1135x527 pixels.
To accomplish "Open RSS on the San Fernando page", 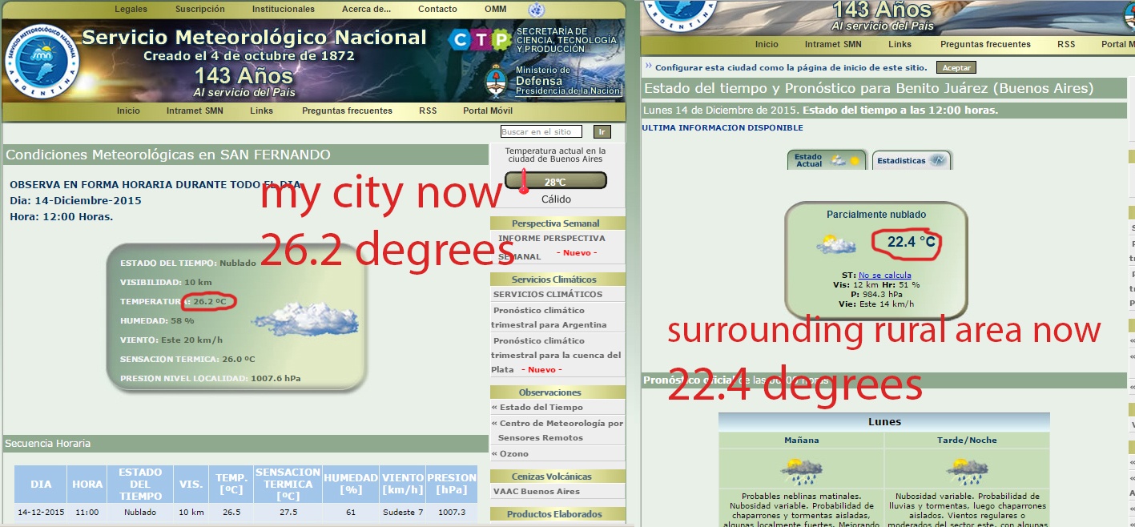I will 428,111.
